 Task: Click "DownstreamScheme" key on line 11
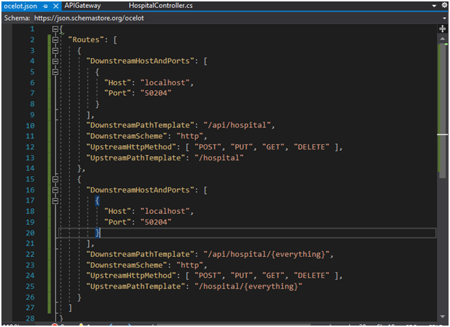tap(127, 136)
